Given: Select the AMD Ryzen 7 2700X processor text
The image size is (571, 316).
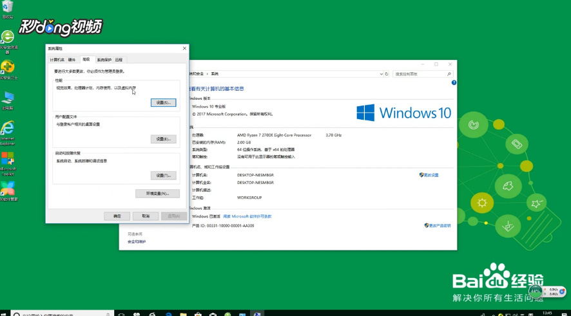Looking at the screenshot, I should tap(274, 135).
